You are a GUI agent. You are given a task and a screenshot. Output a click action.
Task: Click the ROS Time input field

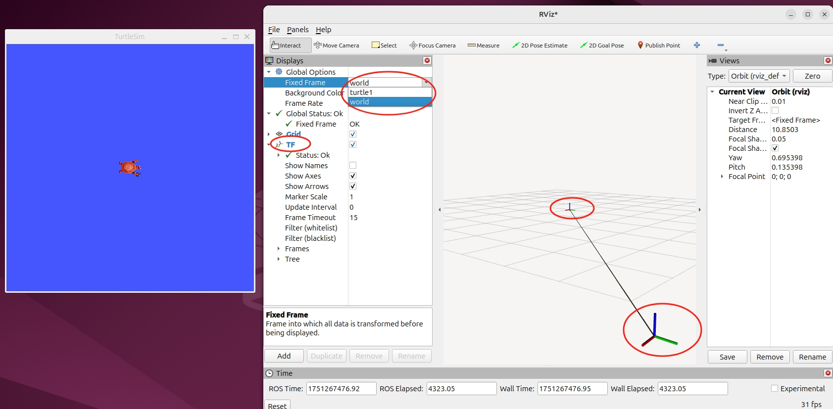pyautogui.click(x=341, y=389)
